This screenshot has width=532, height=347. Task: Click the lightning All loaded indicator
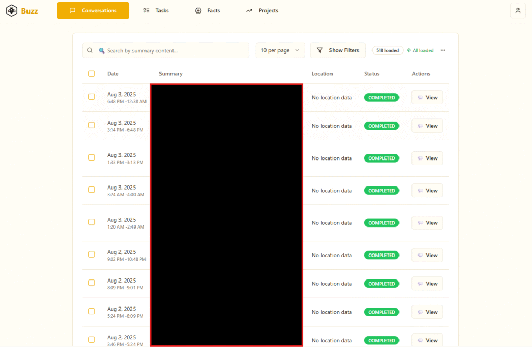click(420, 50)
